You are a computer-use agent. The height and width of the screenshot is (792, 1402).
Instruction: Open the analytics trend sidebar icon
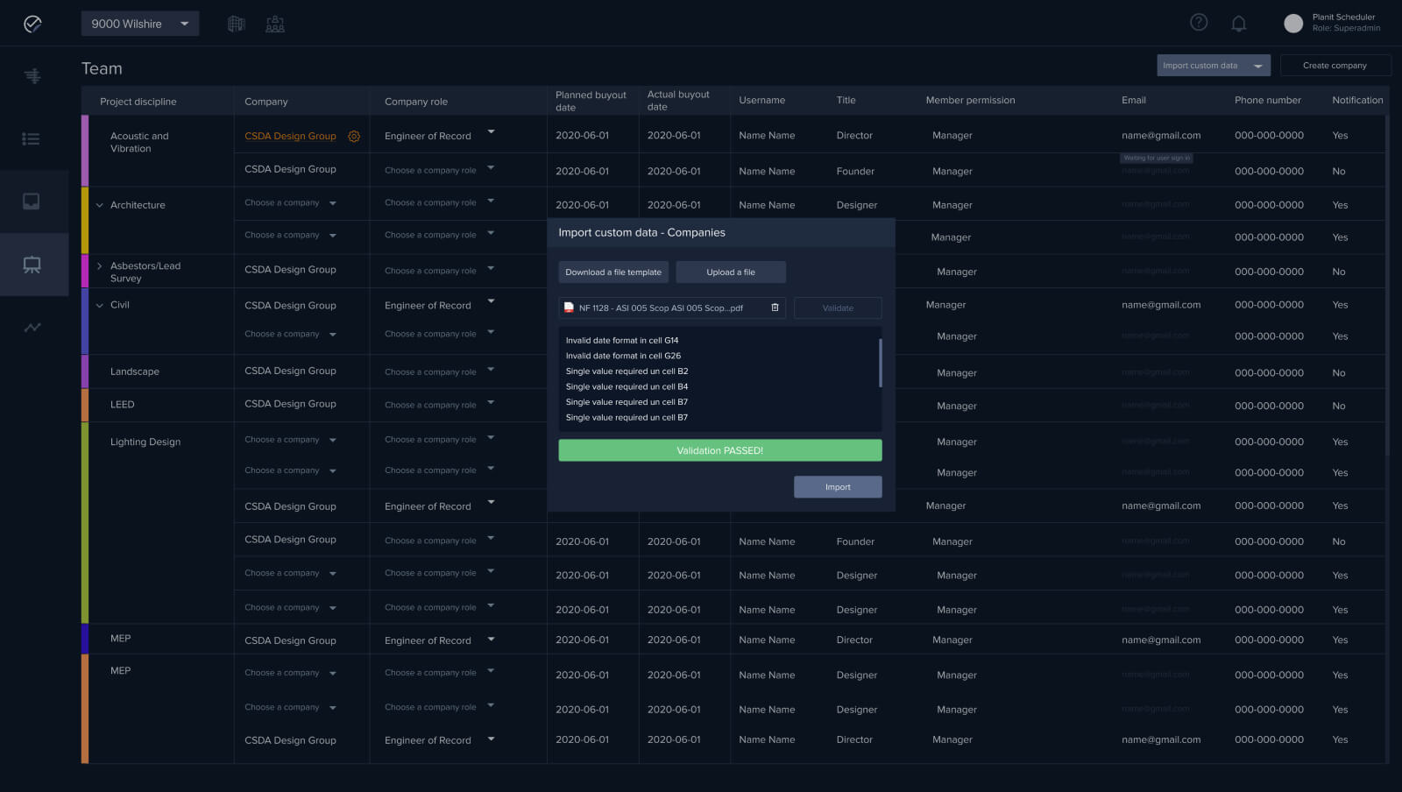point(32,328)
